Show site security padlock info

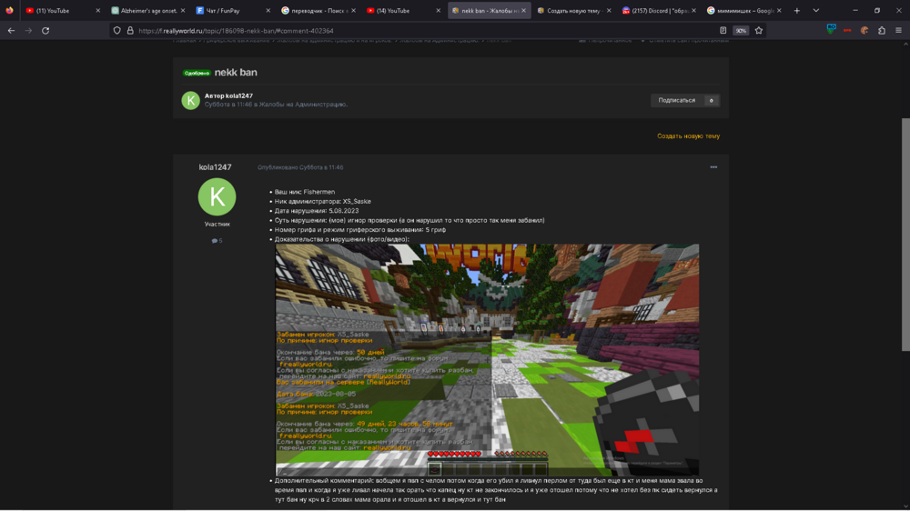click(x=130, y=31)
